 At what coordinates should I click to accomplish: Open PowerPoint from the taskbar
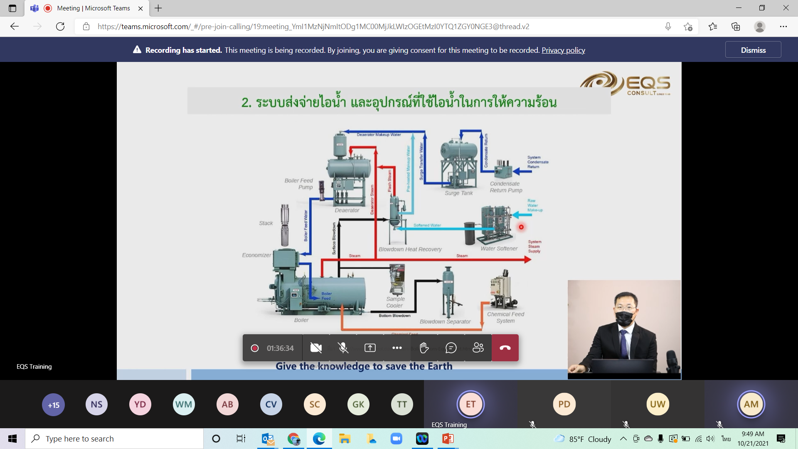click(448, 439)
